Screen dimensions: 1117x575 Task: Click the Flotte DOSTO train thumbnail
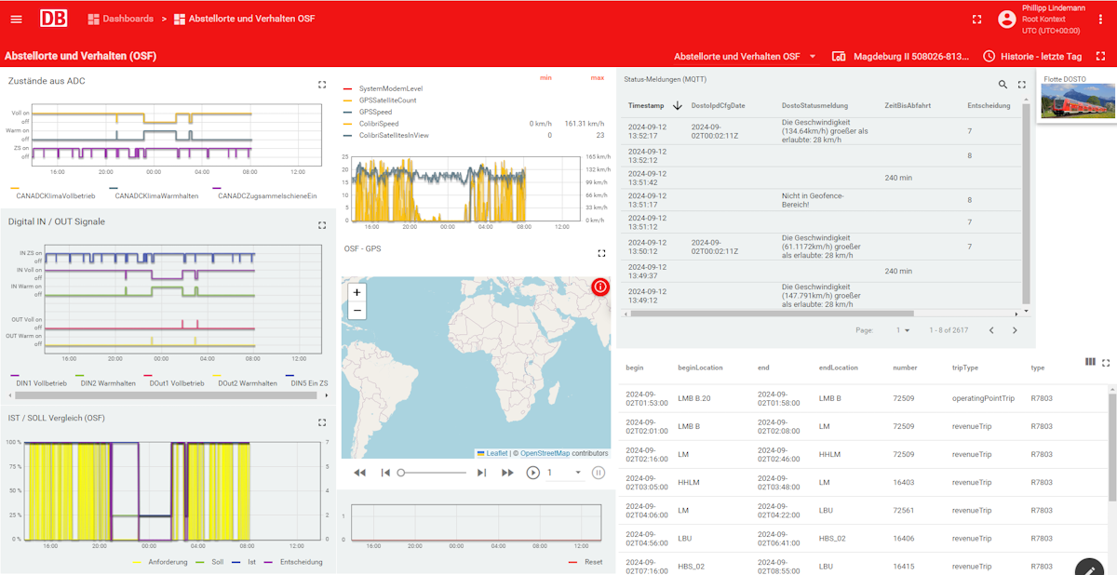[1077, 102]
